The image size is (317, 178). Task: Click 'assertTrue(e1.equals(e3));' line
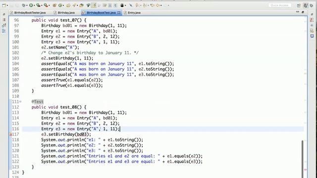coord(72,86)
